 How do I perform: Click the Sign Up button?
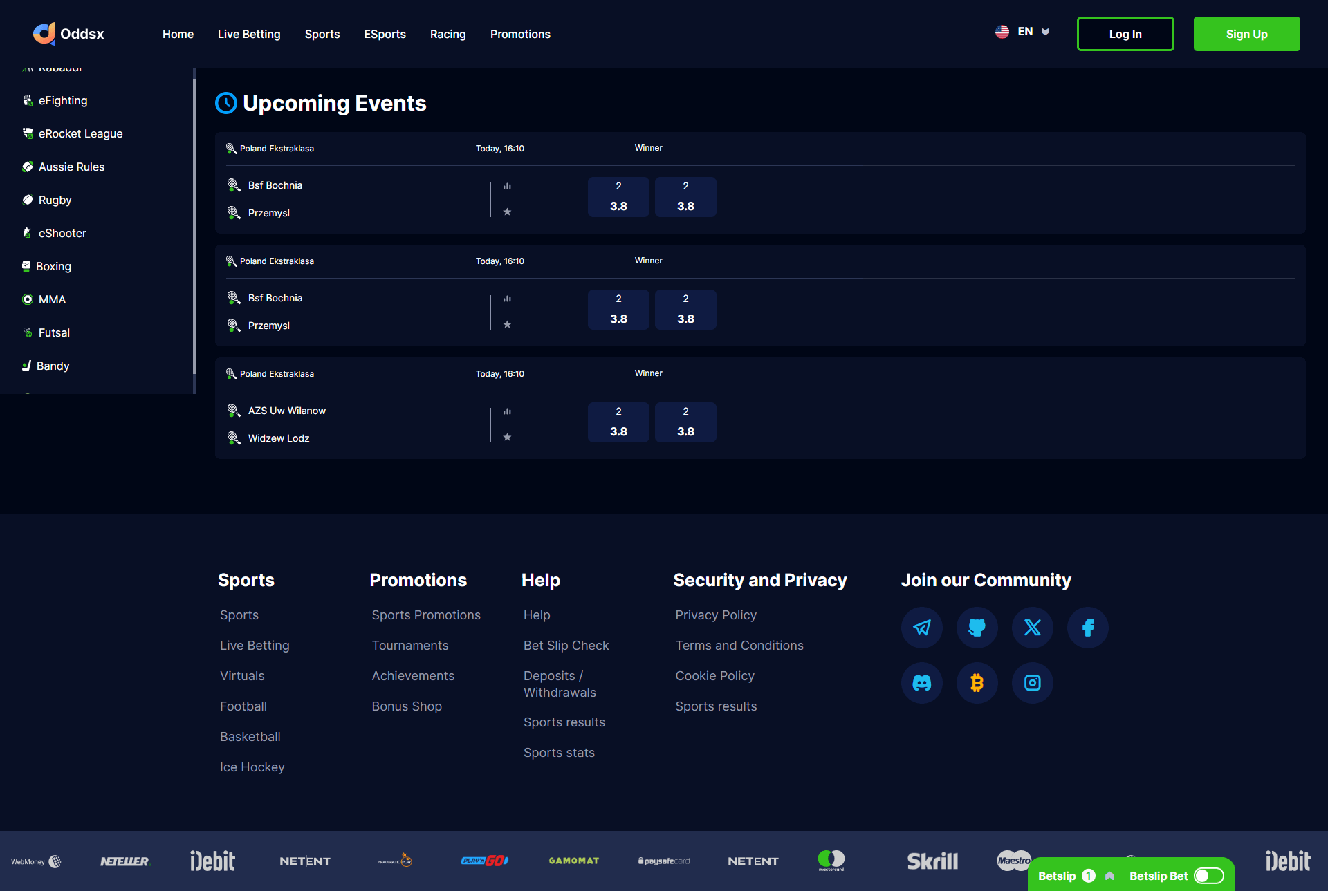(x=1246, y=34)
